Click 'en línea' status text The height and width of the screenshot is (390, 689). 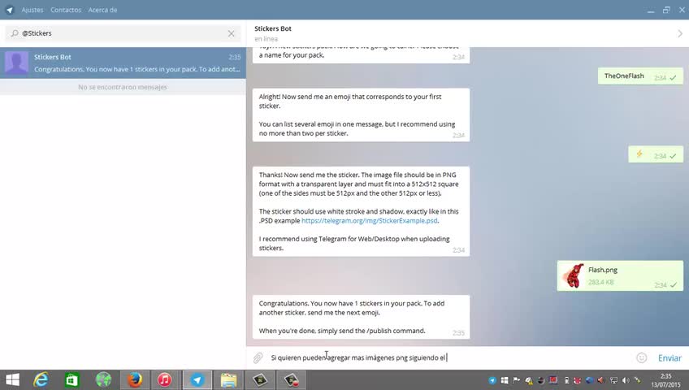[266, 39]
